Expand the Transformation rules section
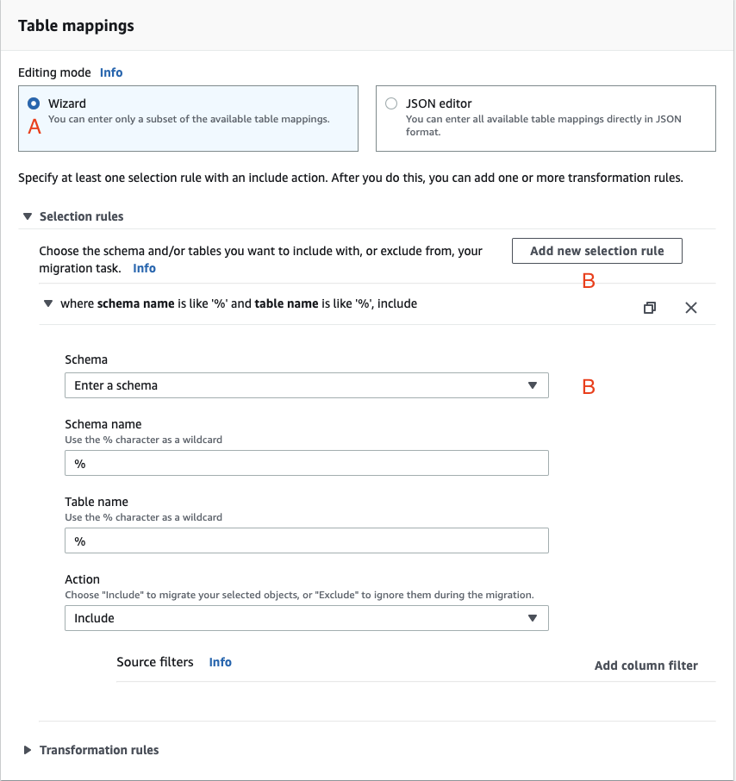Viewport: 736px width, 781px height. 28,750
